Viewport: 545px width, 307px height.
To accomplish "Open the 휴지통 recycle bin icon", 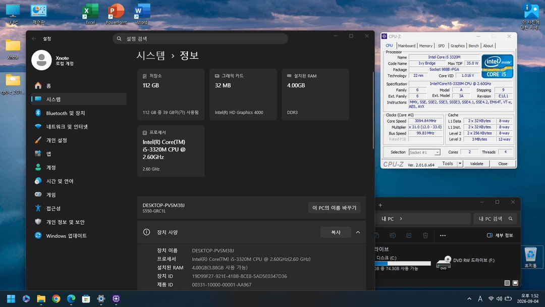I will pos(530,258).
